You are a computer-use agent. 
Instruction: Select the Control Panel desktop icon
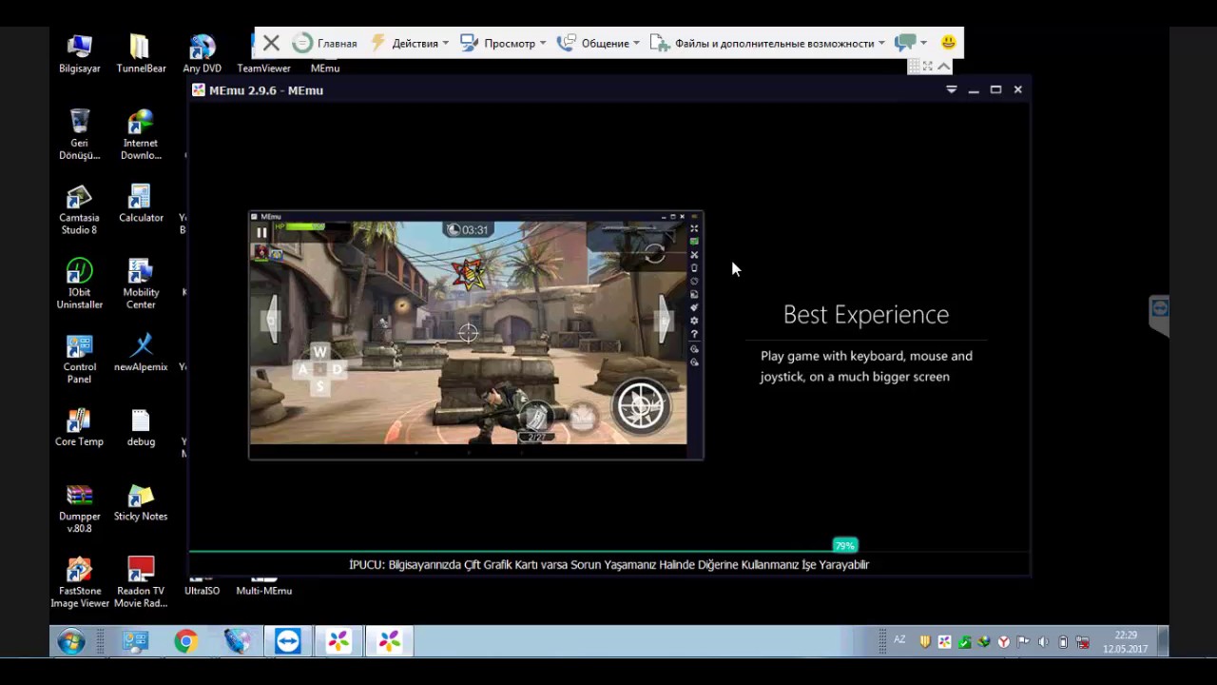coord(79,359)
